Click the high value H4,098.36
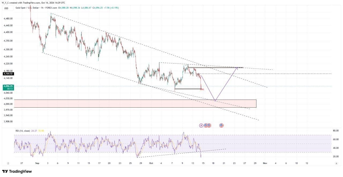This screenshot has width=343, height=177. (x=75, y=8)
